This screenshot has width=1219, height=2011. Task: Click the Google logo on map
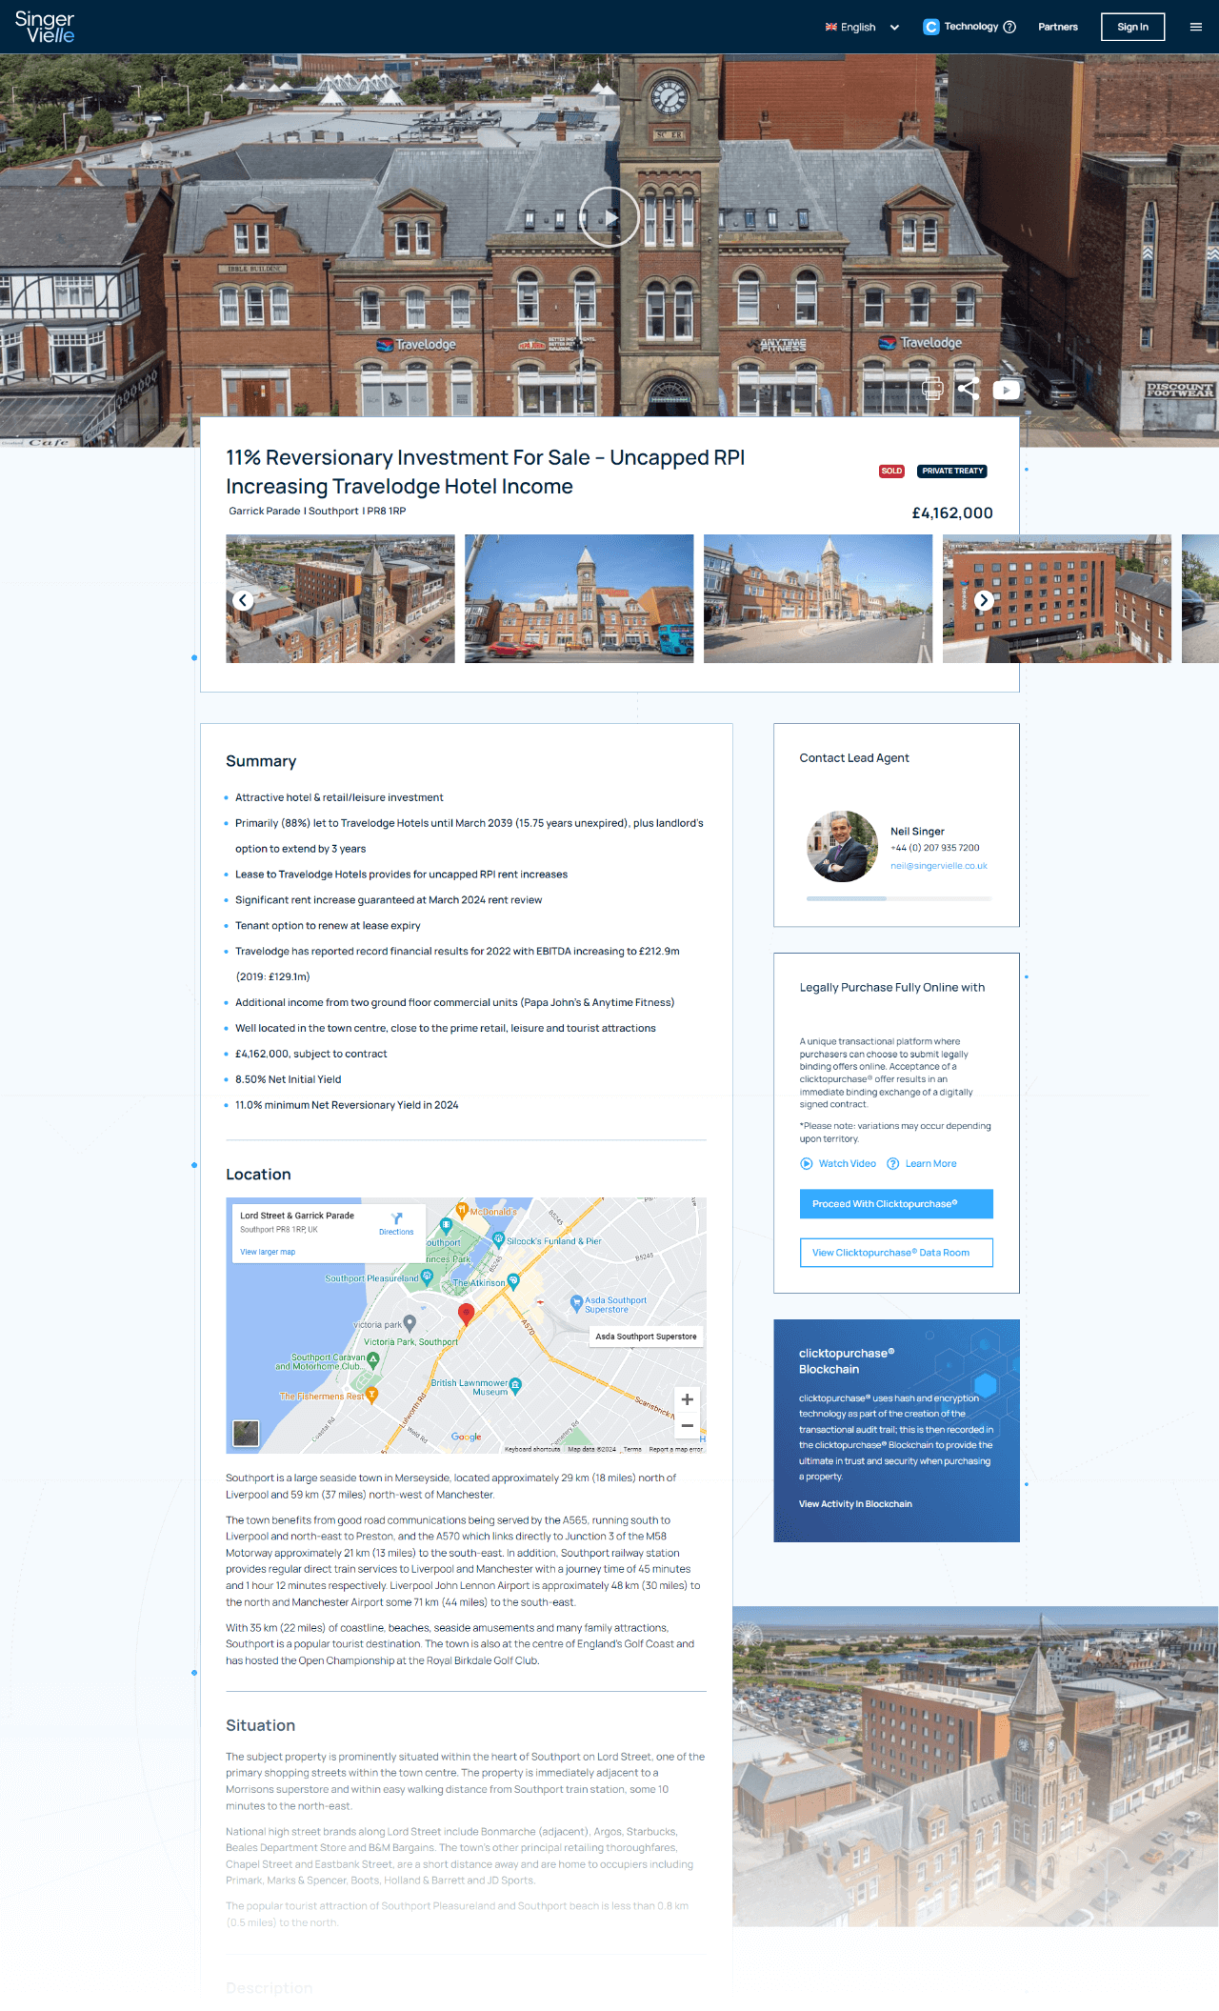(467, 1437)
